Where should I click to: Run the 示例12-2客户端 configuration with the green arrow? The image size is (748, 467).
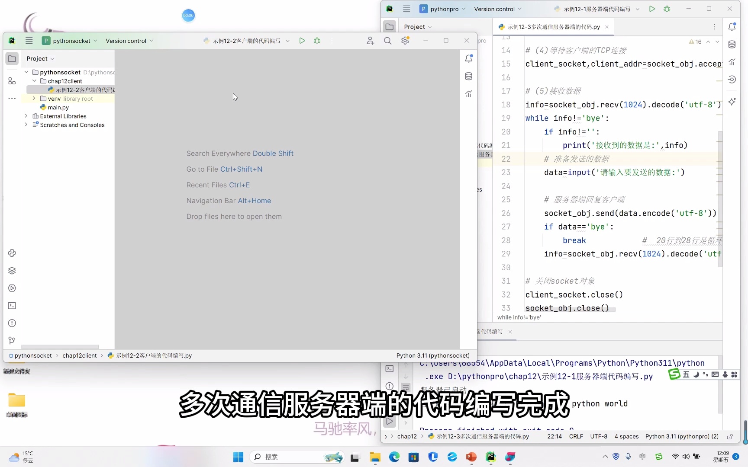[x=302, y=41]
